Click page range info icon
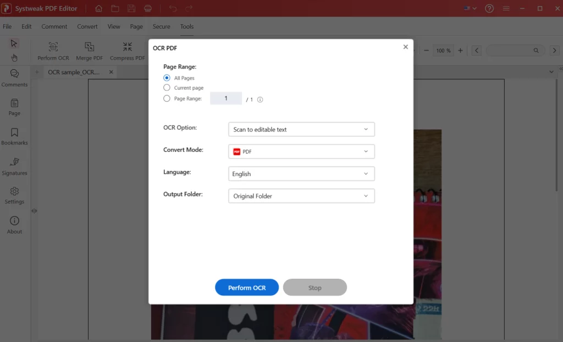 coord(260,100)
